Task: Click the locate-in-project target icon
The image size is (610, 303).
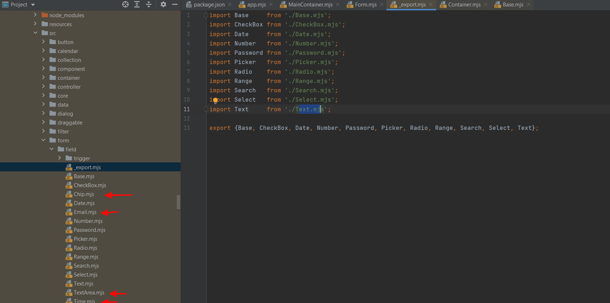Action: pos(125,4)
